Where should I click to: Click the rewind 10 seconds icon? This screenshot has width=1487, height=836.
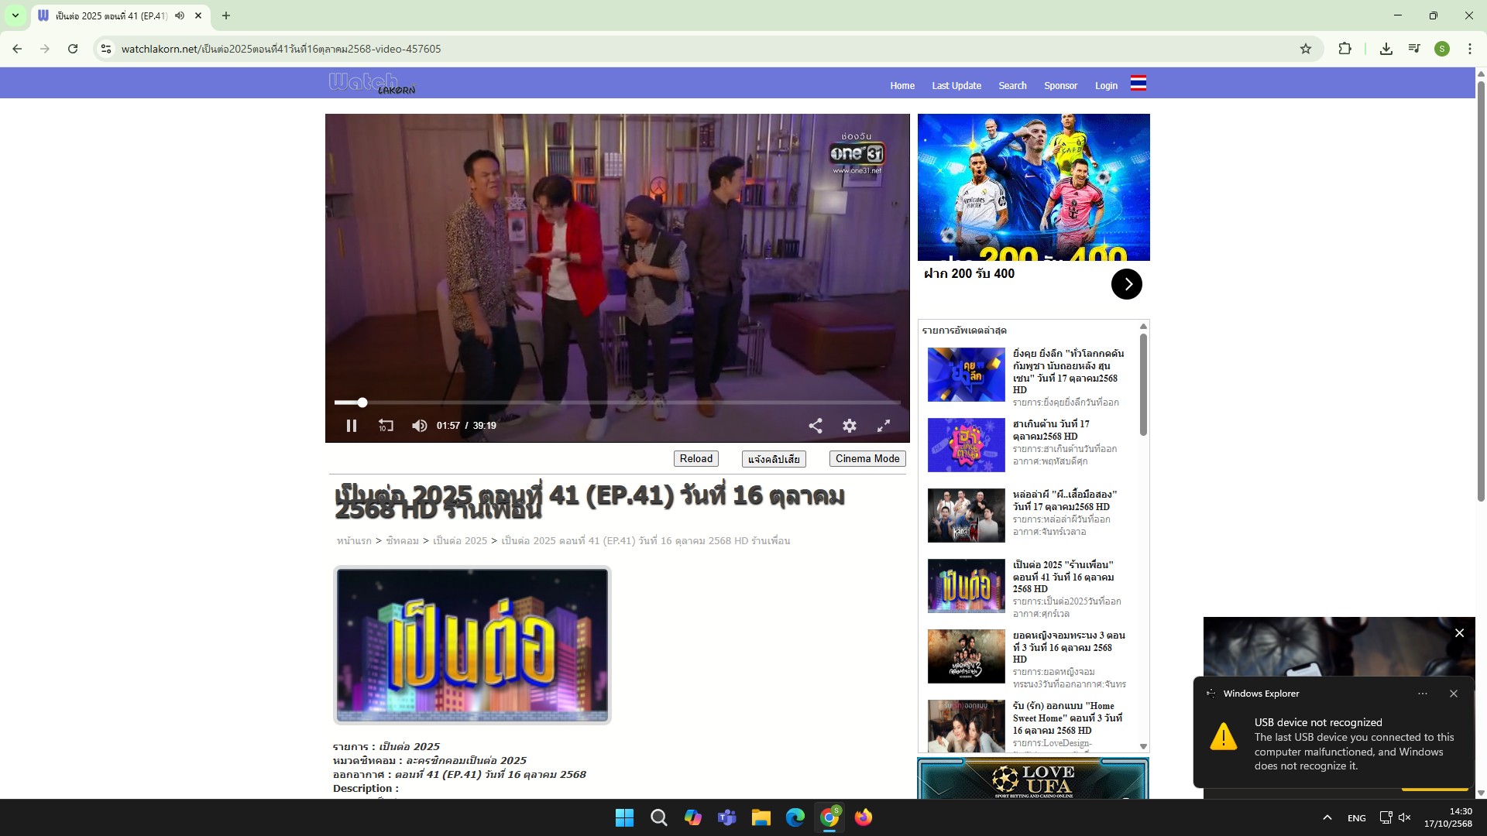tap(386, 426)
